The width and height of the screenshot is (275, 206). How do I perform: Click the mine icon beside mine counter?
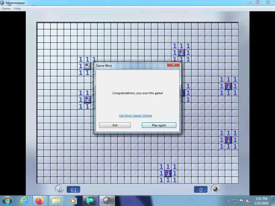click(x=215, y=189)
